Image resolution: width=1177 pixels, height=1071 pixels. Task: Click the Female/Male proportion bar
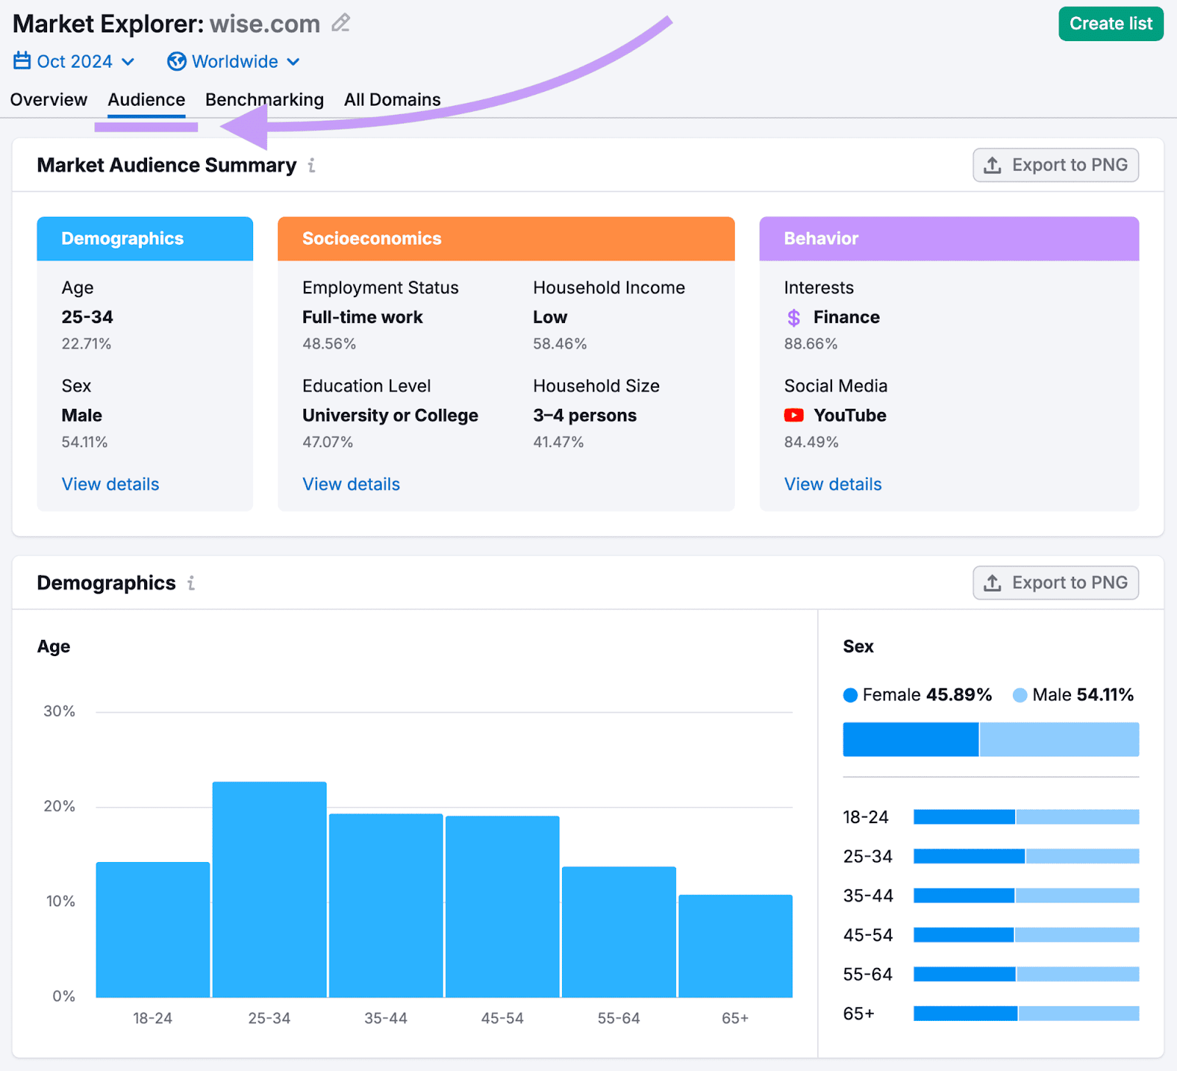[989, 739]
